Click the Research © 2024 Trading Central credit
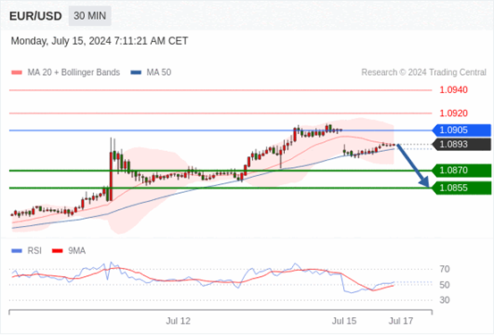This screenshot has height=335, width=494. tap(423, 72)
